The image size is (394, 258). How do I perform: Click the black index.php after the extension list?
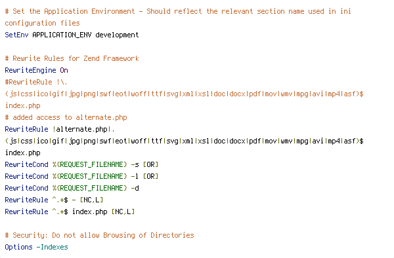(22, 153)
